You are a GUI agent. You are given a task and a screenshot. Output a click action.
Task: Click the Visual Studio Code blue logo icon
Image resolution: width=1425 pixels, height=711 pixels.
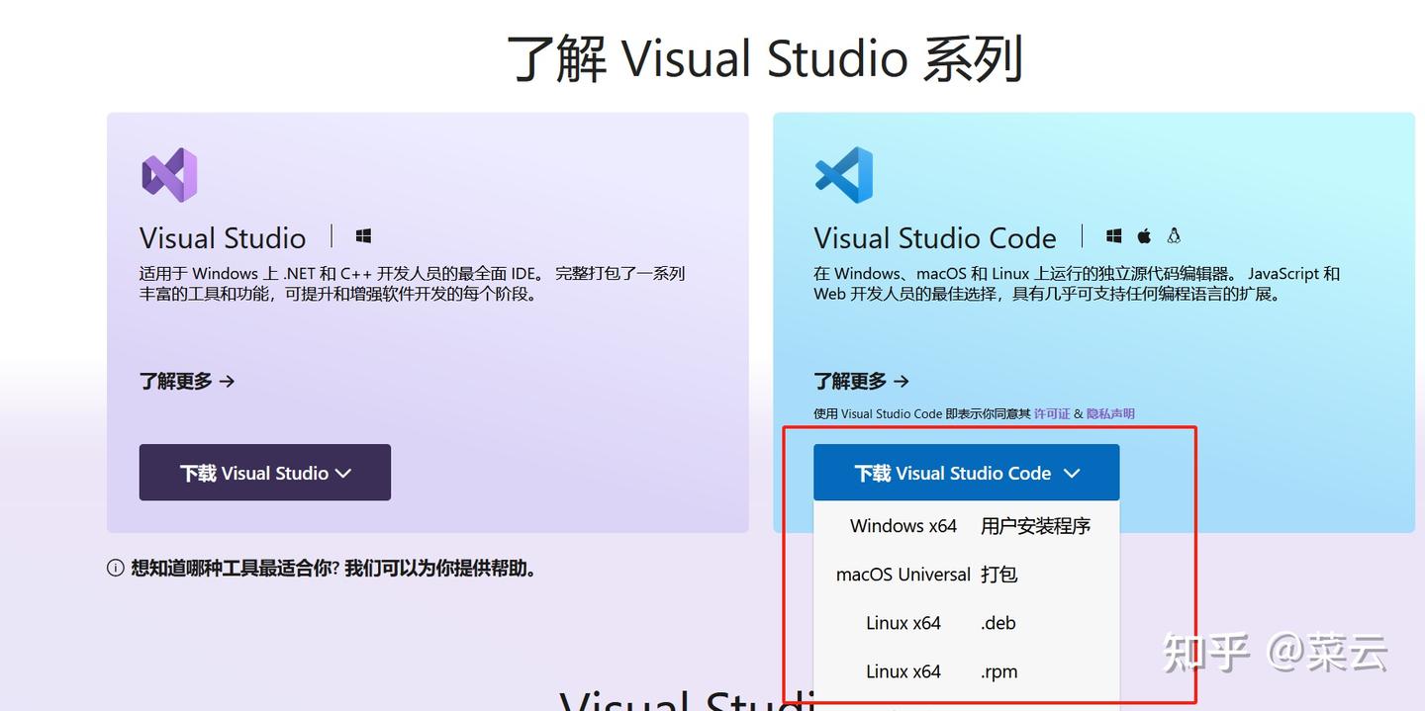(842, 174)
